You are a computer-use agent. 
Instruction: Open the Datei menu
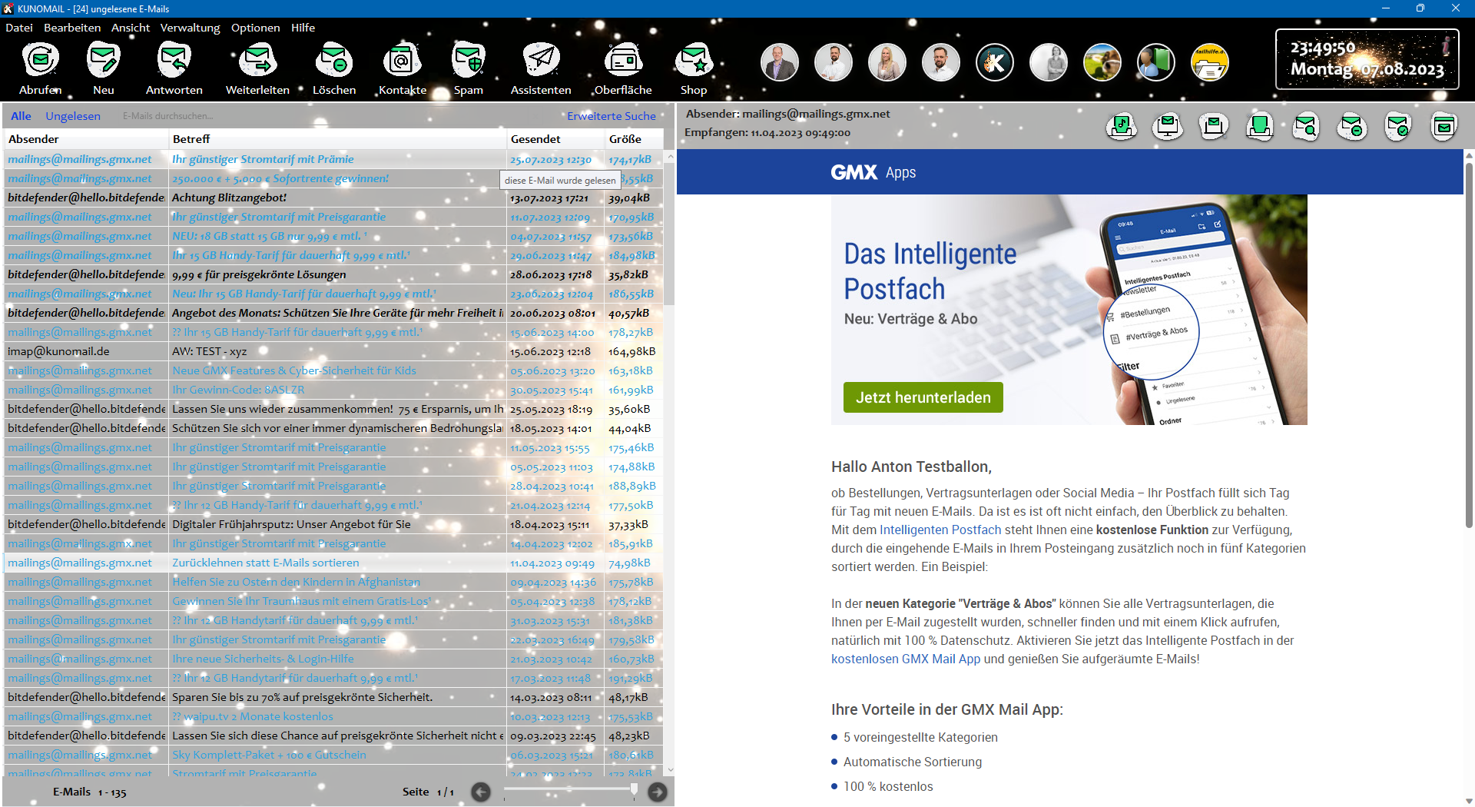[x=19, y=28]
